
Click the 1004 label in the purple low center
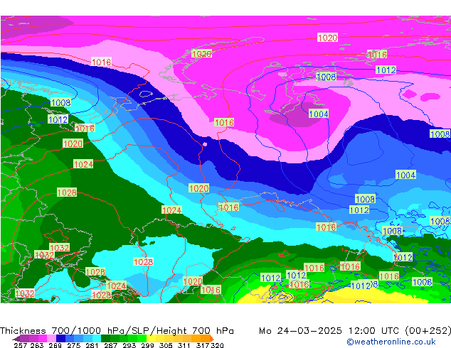point(319,114)
